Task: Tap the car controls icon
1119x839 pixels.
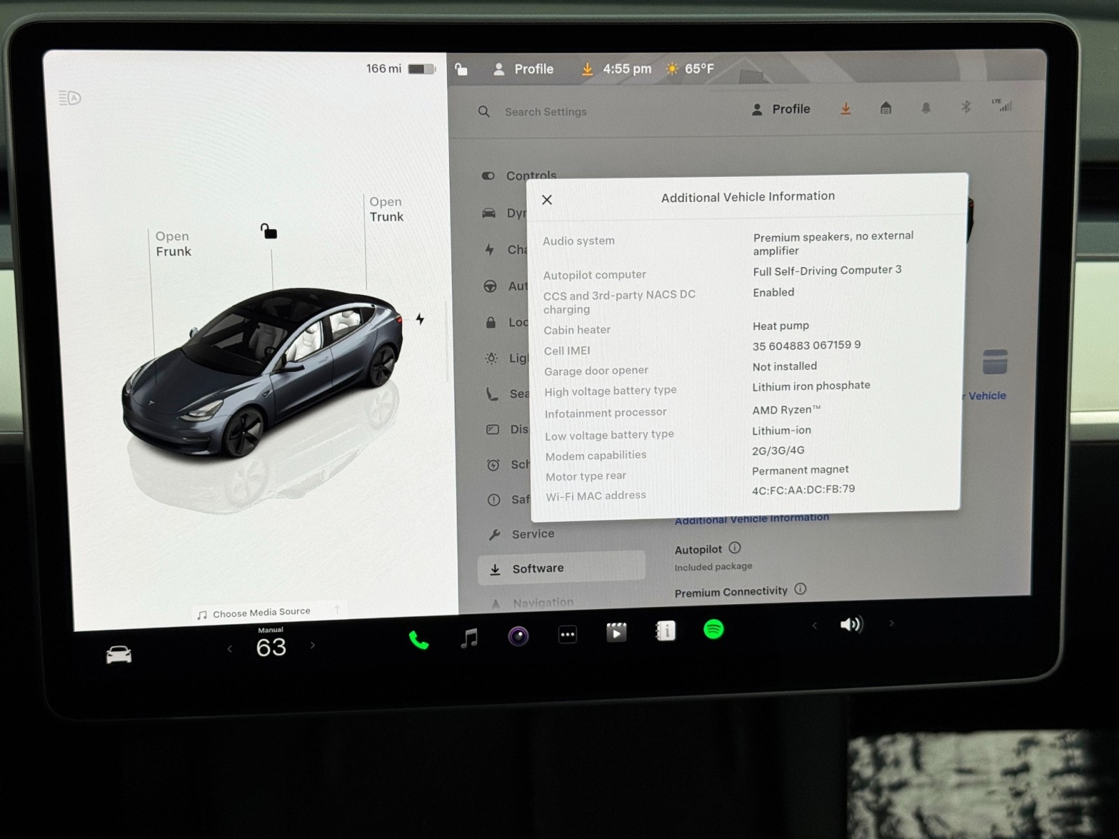Action: (x=118, y=654)
